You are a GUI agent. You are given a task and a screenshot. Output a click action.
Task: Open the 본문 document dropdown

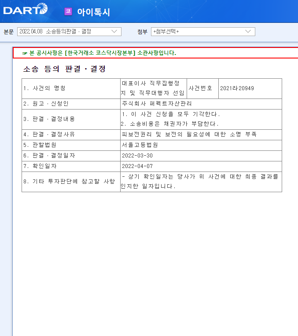pos(69,32)
